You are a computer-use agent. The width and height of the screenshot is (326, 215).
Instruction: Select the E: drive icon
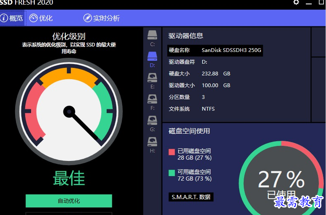(152, 78)
